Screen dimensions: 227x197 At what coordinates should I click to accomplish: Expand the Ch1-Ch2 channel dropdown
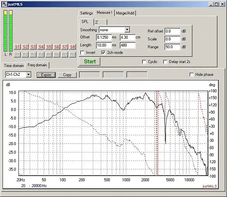pyautogui.click(x=28, y=75)
